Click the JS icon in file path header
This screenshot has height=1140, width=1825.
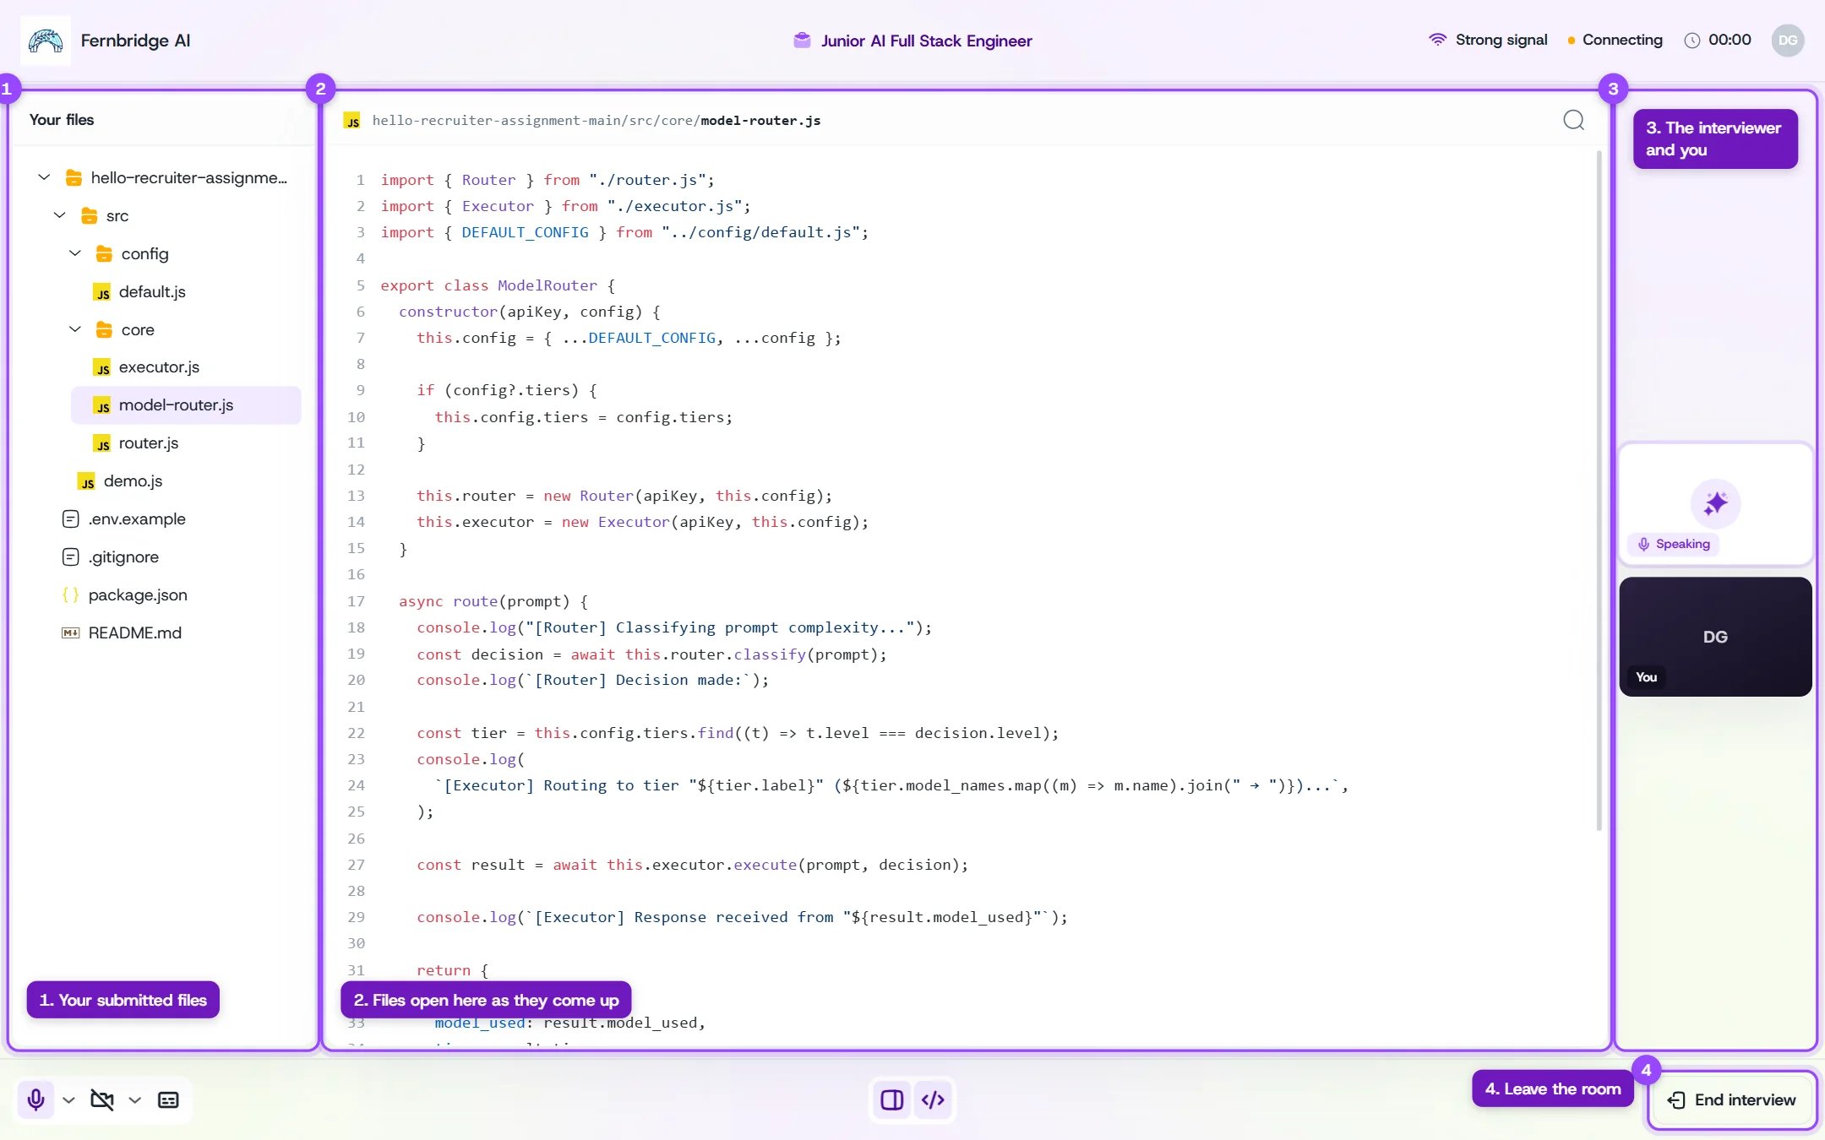pyautogui.click(x=352, y=121)
